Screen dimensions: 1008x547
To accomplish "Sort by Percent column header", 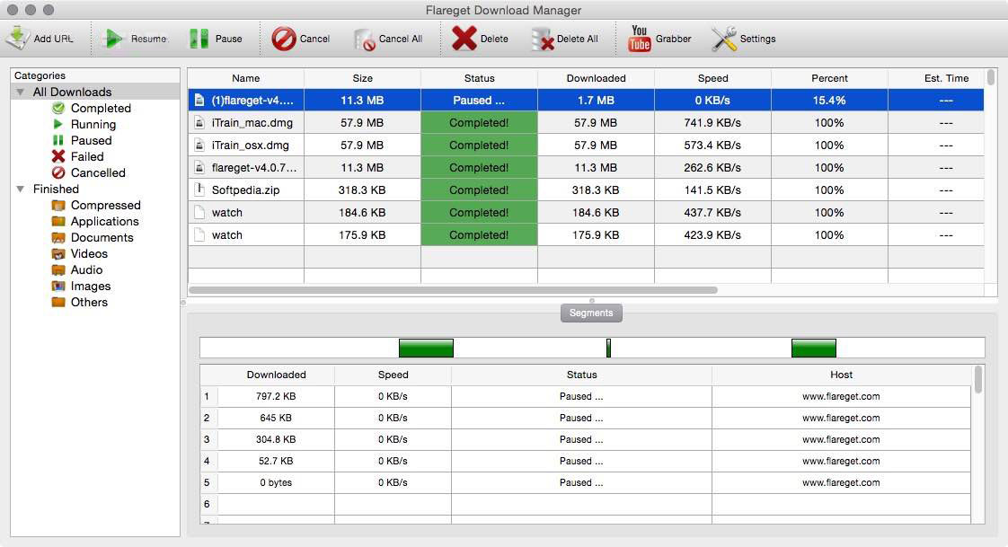I will click(x=829, y=78).
